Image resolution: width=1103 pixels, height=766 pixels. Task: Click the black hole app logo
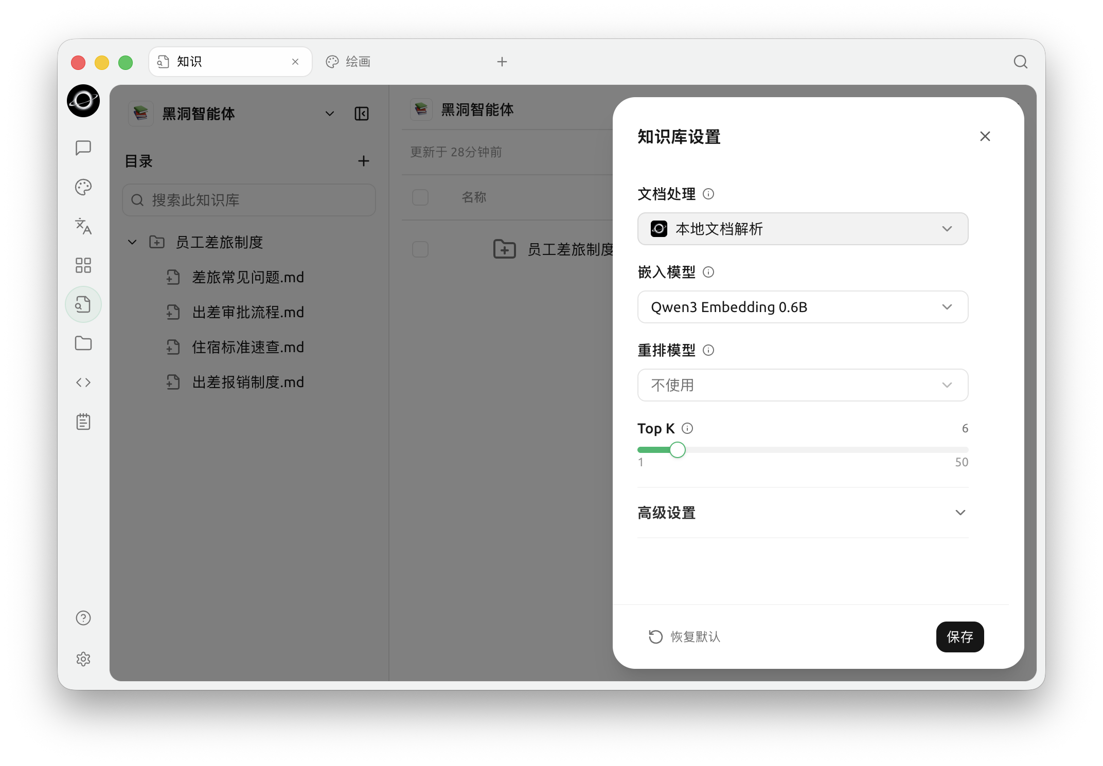point(83,101)
